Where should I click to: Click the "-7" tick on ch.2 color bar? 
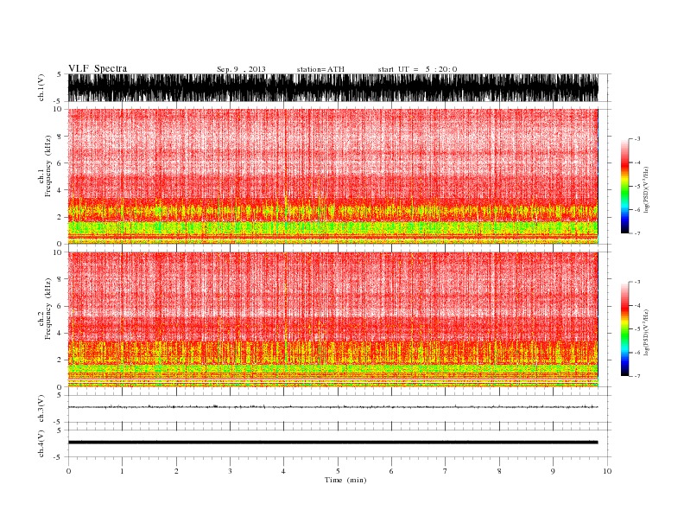click(636, 376)
